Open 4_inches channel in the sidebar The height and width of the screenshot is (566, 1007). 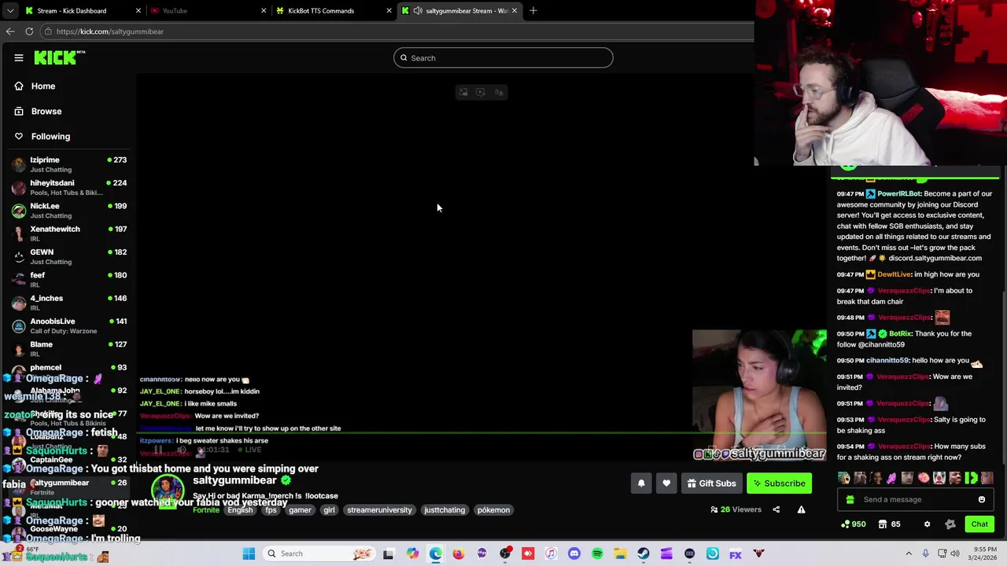(x=69, y=303)
